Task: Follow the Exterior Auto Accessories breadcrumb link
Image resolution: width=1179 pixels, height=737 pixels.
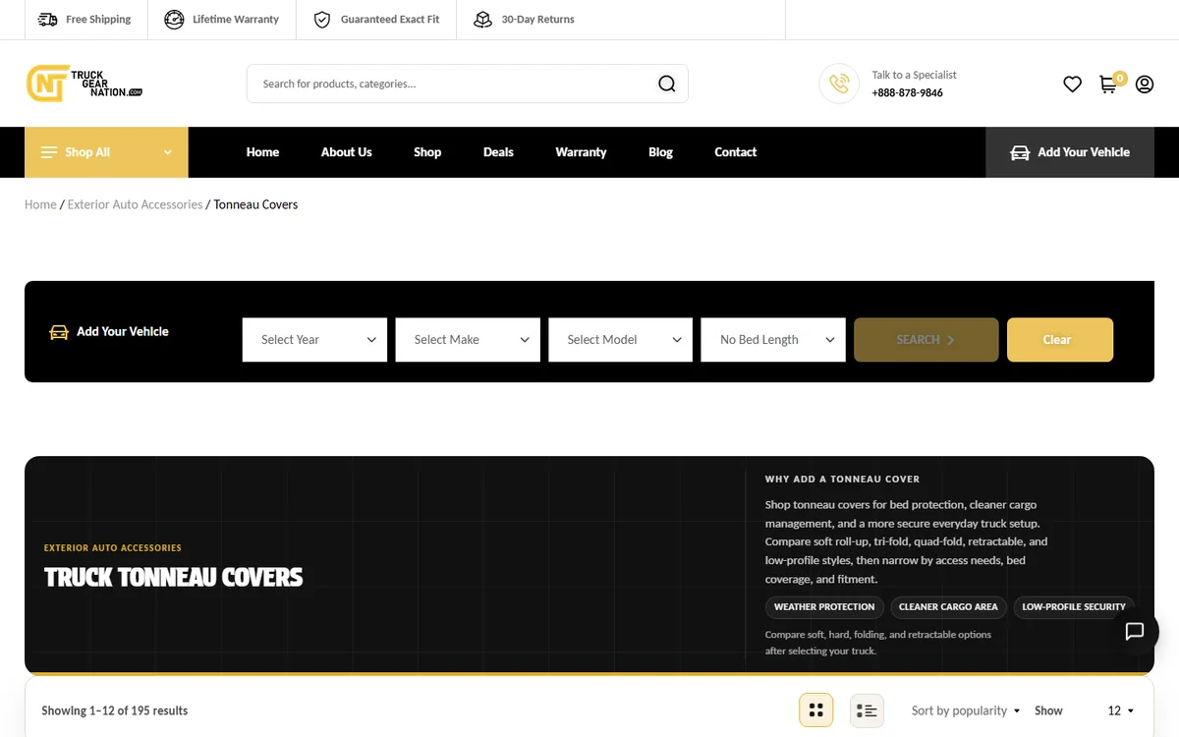Action: point(135,204)
